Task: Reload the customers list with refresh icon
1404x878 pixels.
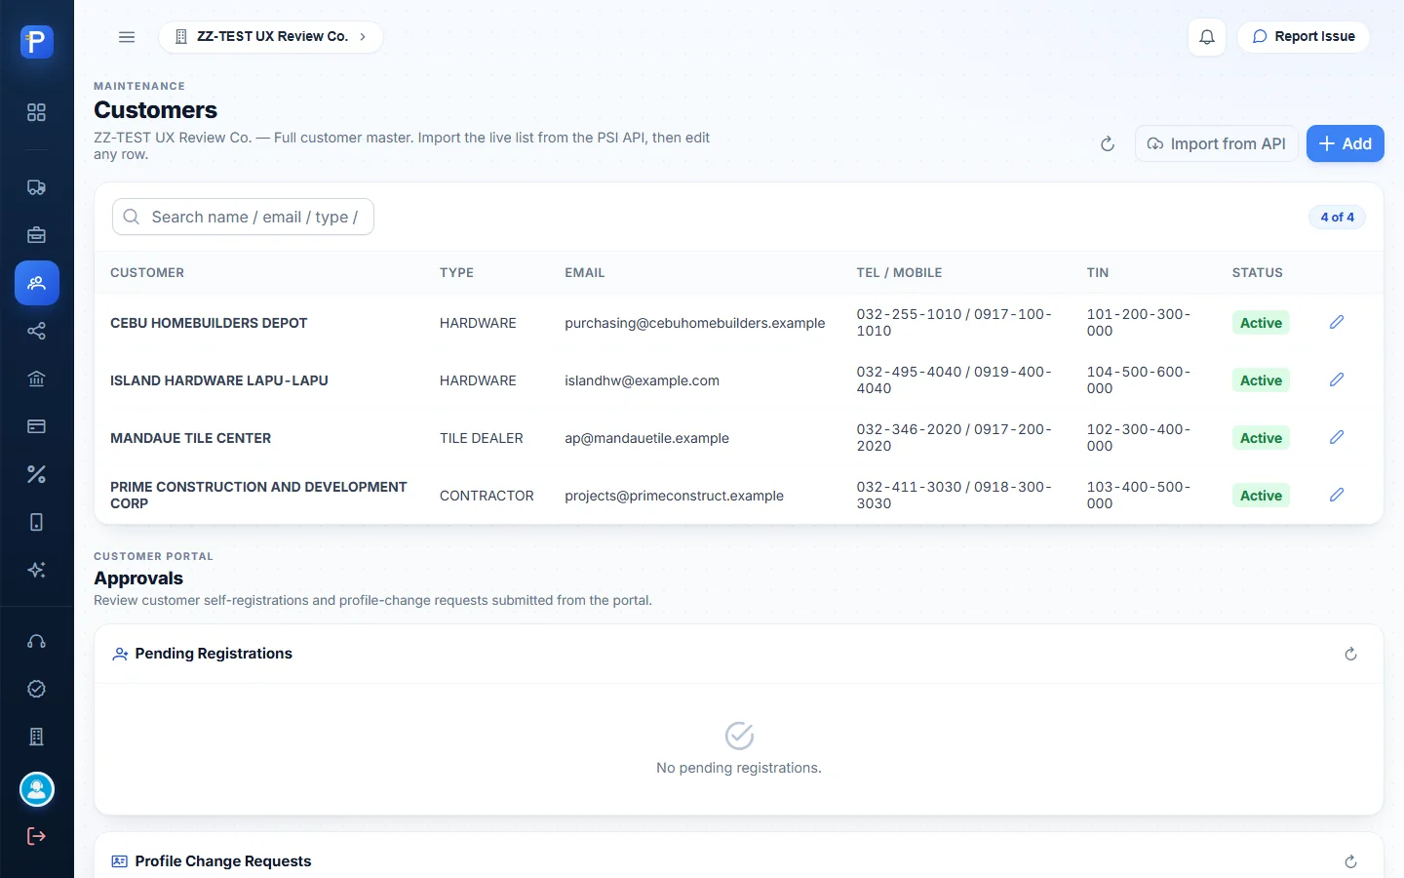Action: click(x=1108, y=144)
